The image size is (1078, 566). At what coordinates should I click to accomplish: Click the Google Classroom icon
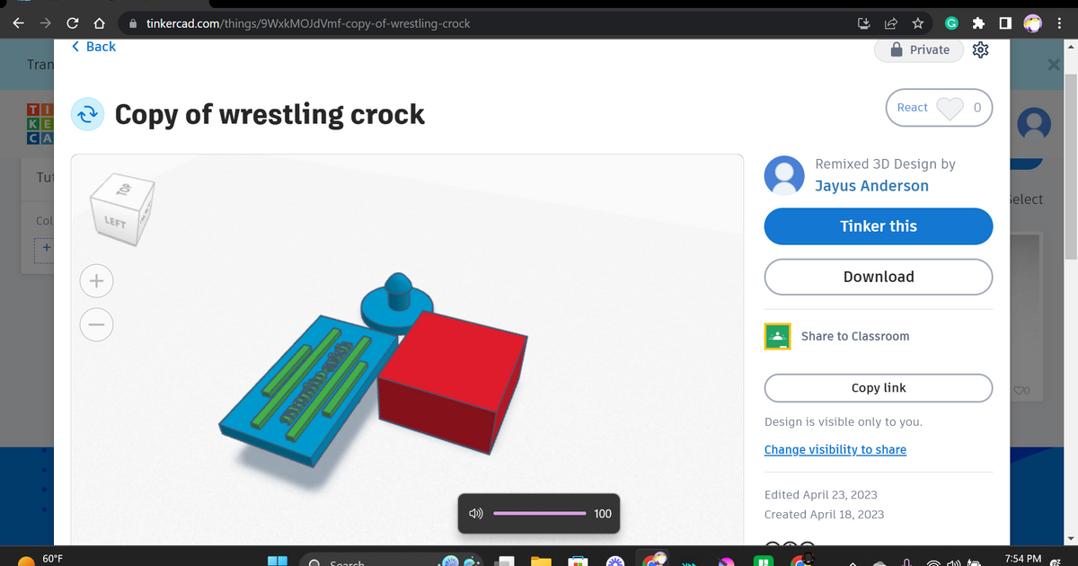pos(777,336)
